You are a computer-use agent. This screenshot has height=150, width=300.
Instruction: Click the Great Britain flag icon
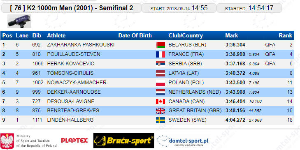(160, 111)
